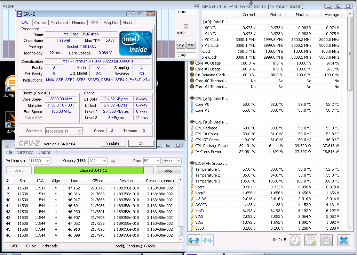Click the Intel inside logo in CPU-Z

pos(135,43)
